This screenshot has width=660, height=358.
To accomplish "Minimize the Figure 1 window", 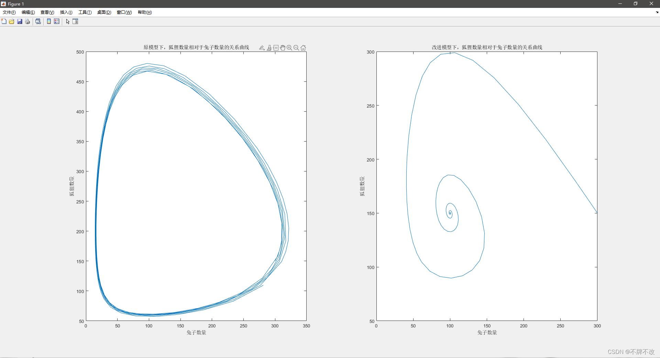I will tap(620, 4).
